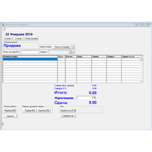Click inside the Наличными amount field

coord(87,98)
